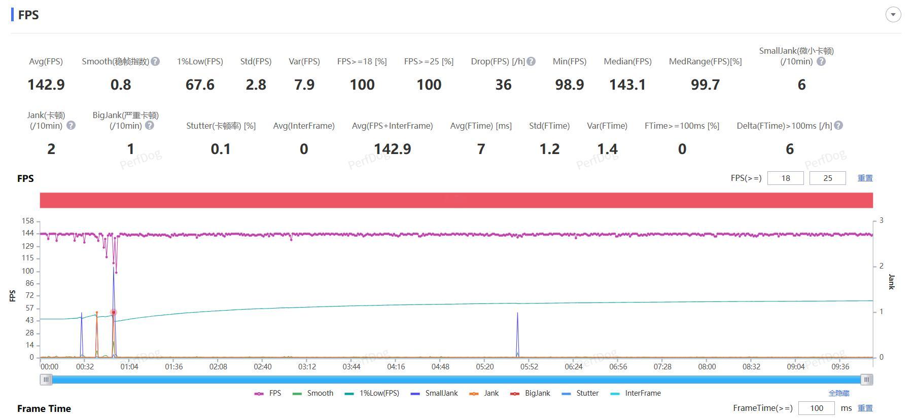
Task: Toggle Smooth series visibility in legend
Action: click(x=313, y=393)
